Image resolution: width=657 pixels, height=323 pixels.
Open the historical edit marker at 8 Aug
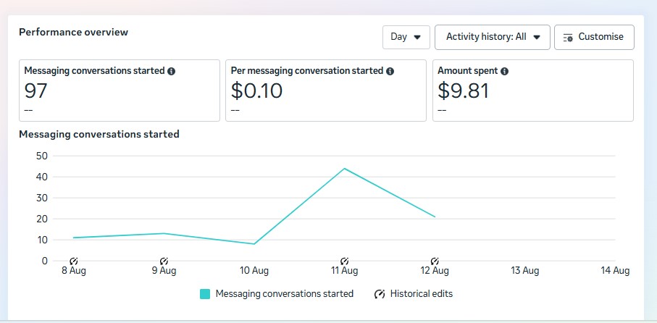pyautogui.click(x=73, y=261)
